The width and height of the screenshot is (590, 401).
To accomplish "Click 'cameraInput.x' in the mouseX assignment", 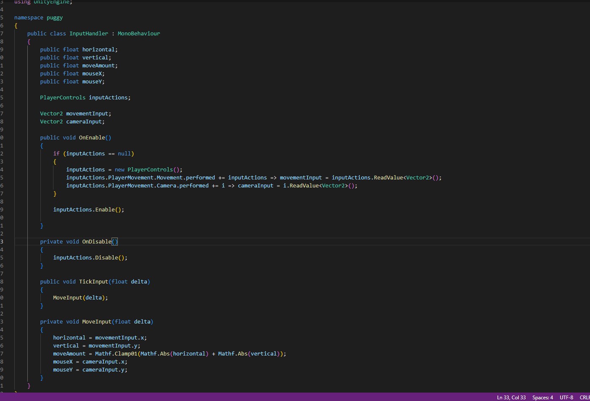I will [x=104, y=362].
